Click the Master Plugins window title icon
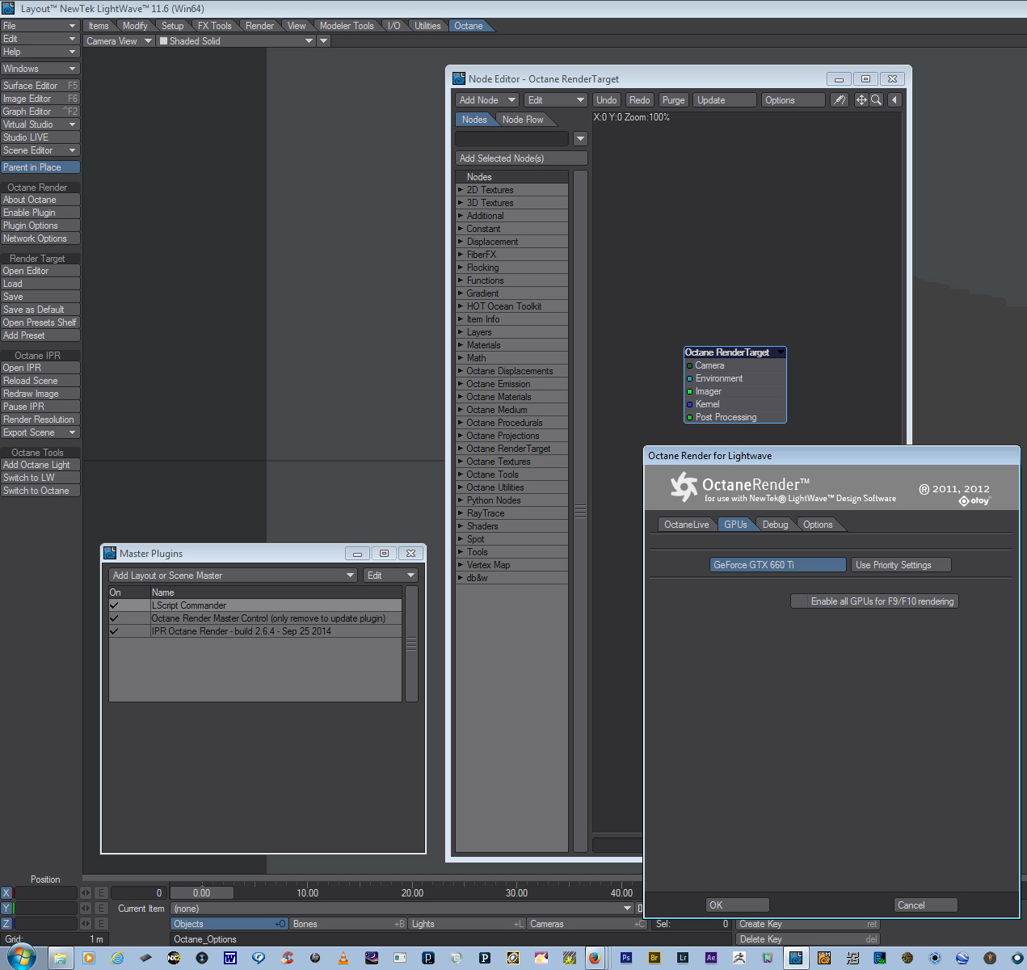This screenshot has width=1027, height=970. click(110, 553)
